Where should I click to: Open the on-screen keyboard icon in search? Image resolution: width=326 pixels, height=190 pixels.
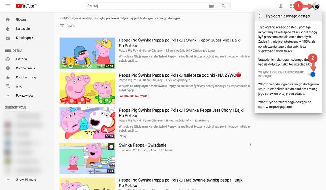[211, 6]
